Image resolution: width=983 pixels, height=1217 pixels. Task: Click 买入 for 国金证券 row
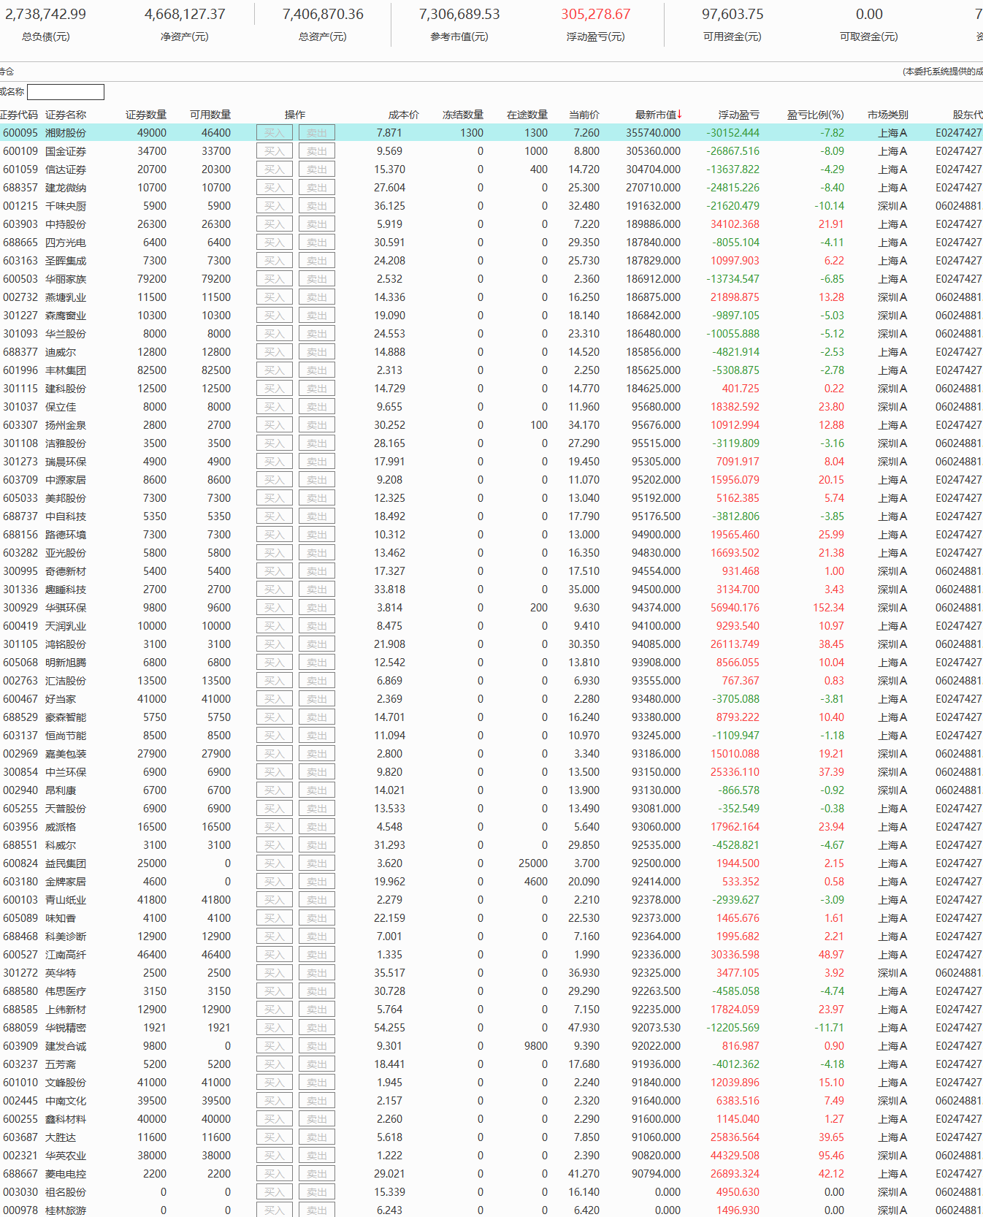coord(275,151)
